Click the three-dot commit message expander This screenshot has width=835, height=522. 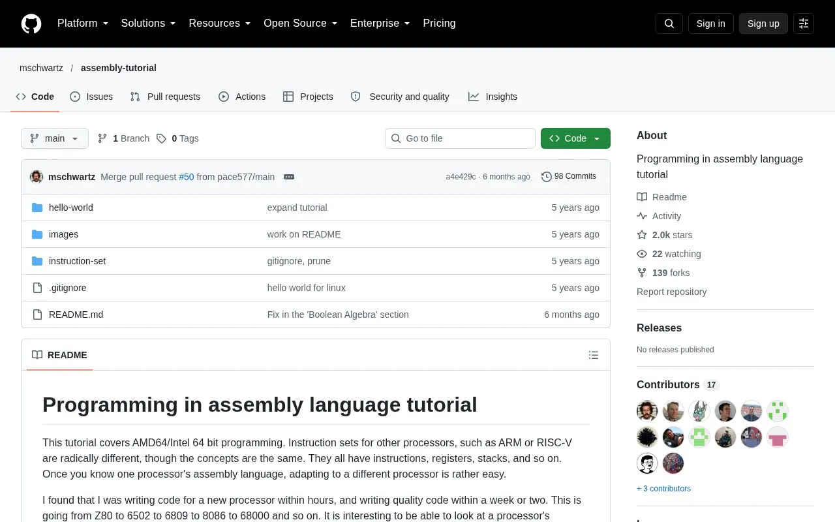click(289, 177)
